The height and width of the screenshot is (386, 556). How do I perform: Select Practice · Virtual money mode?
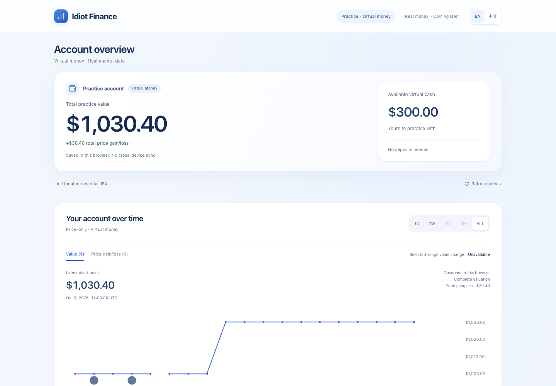pyautogui.click(x=366, y=16)
